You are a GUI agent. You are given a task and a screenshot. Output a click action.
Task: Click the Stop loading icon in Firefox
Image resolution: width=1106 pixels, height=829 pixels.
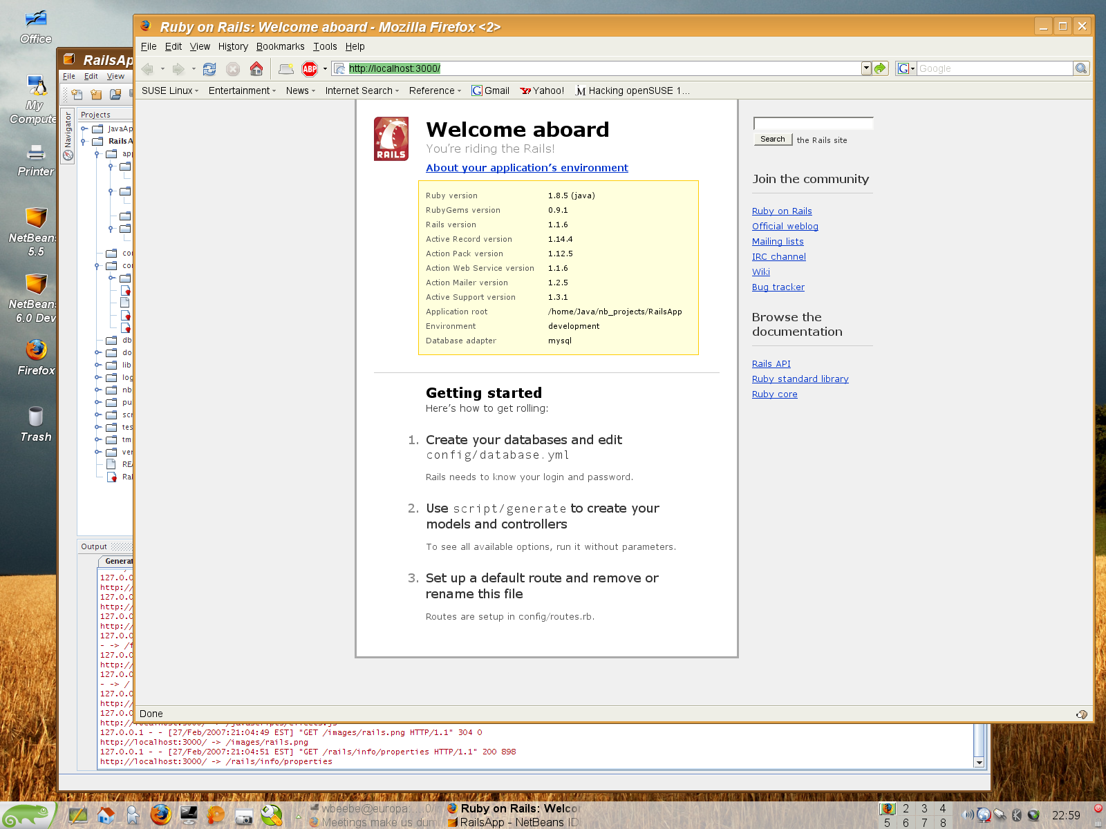coord(233,68)
